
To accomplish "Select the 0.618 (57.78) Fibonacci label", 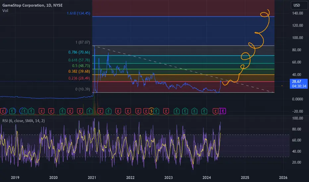I will click(x=79, y=60).
